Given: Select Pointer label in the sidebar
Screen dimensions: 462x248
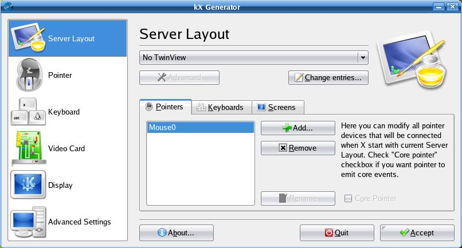Looking at the screenshot, I should (x=60, y=75).
